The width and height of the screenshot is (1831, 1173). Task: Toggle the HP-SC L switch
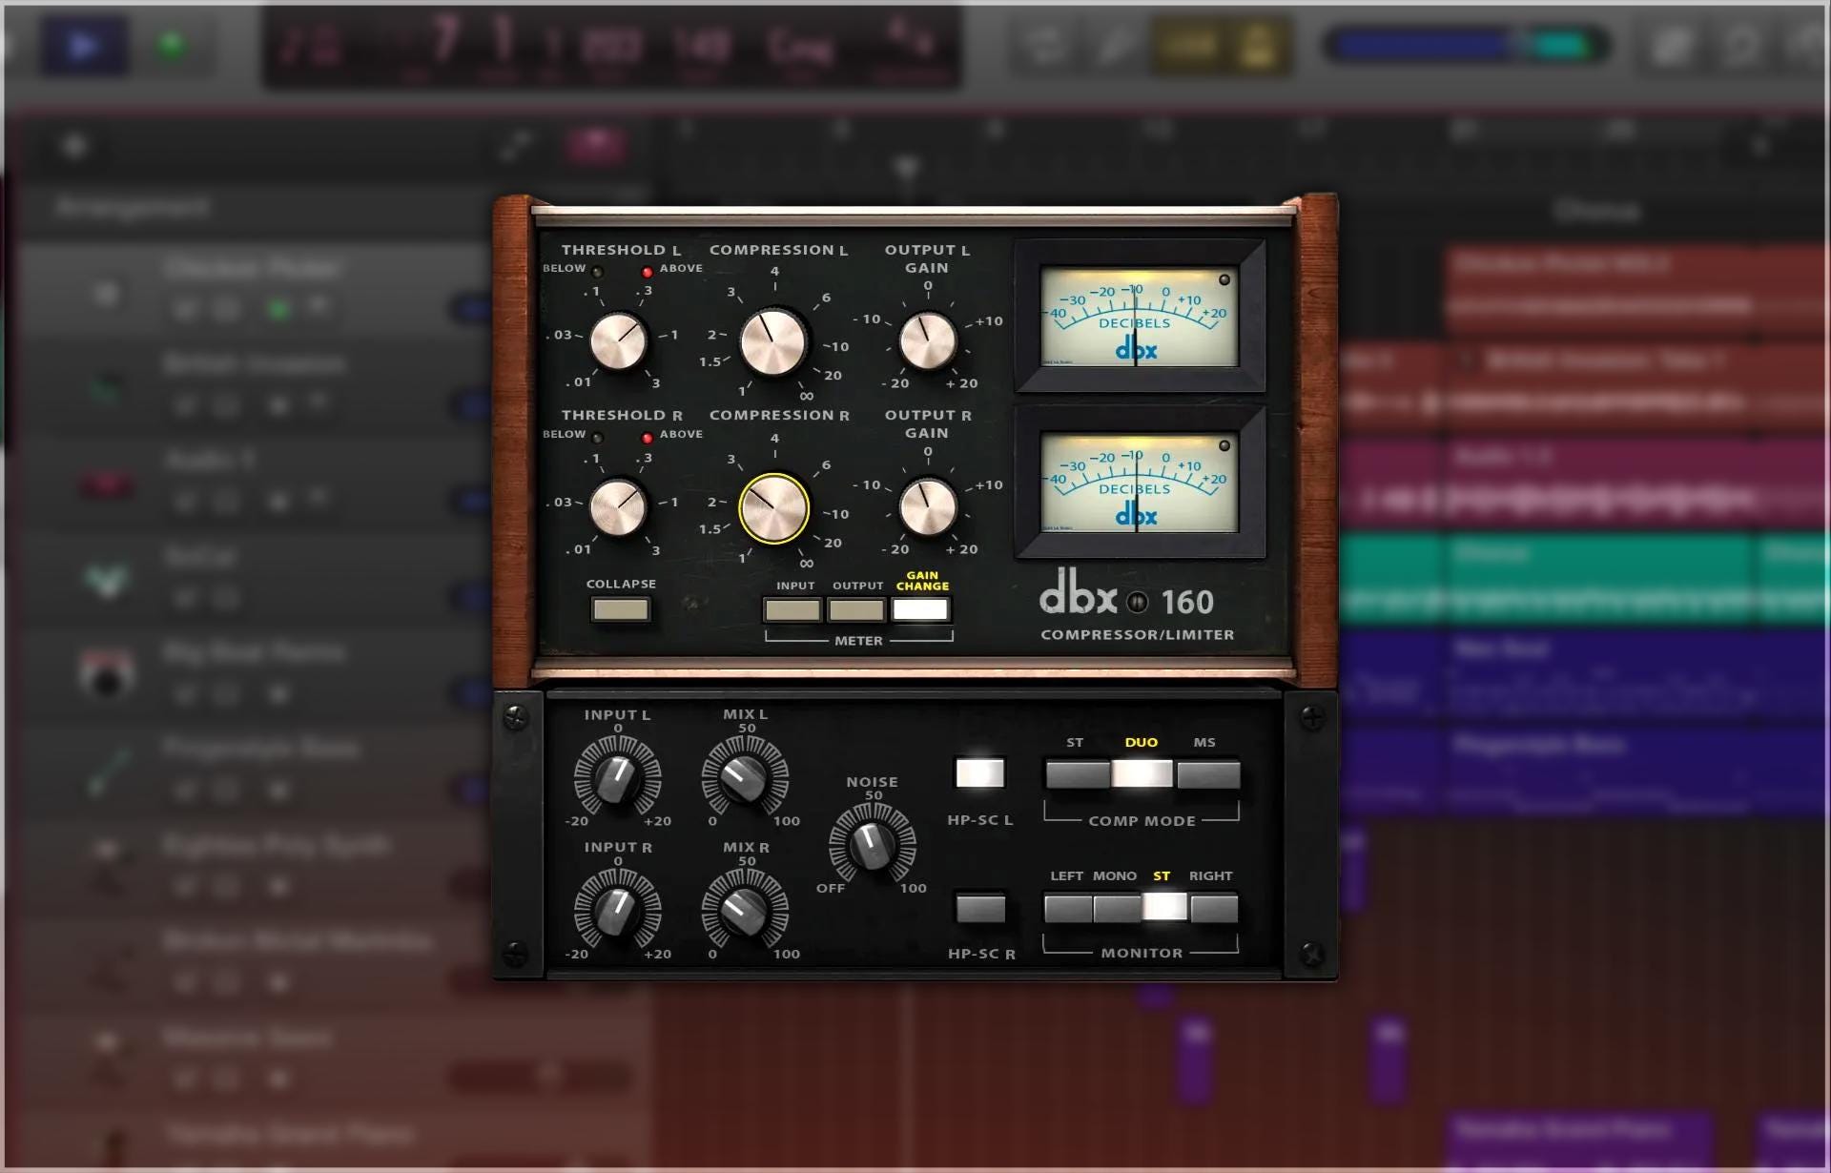pos(980,773)
